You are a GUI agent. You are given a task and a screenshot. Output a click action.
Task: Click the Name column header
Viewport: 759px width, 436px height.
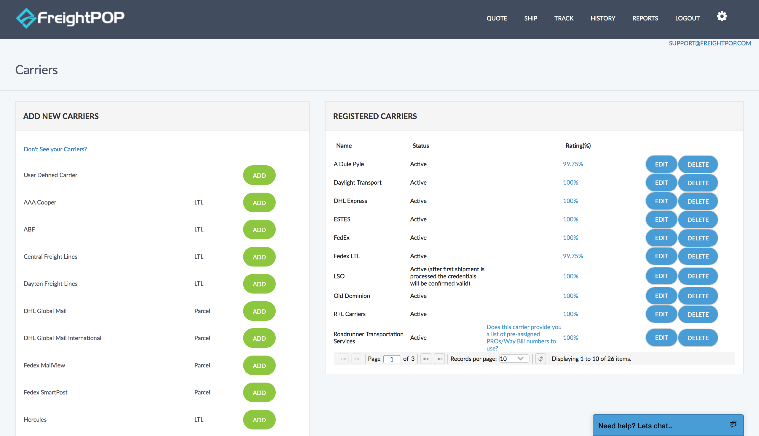pyautogui.click(x=344, y=145)
